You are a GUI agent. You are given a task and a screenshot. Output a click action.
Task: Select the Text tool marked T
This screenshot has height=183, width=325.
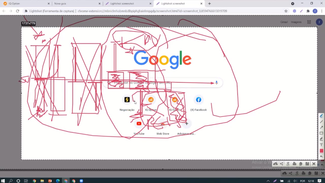point(321,145)
